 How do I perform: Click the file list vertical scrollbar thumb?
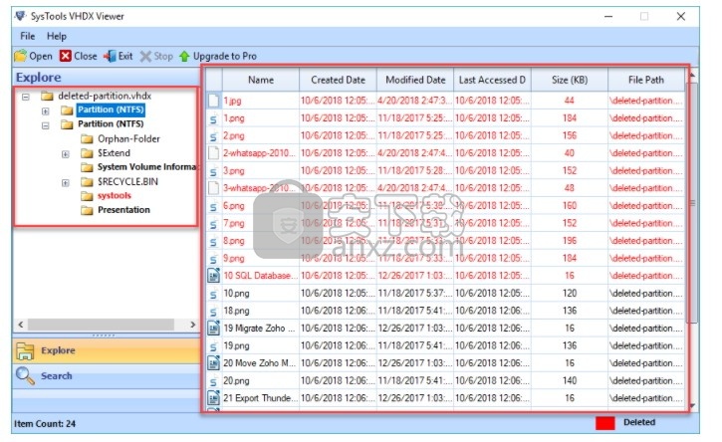(x=692, y=203)
